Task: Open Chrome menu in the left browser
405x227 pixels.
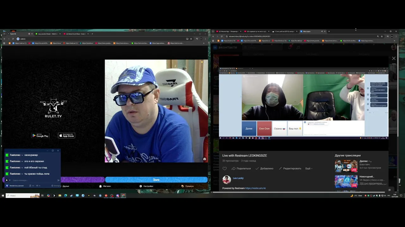Action: click(x=206, y=39)
